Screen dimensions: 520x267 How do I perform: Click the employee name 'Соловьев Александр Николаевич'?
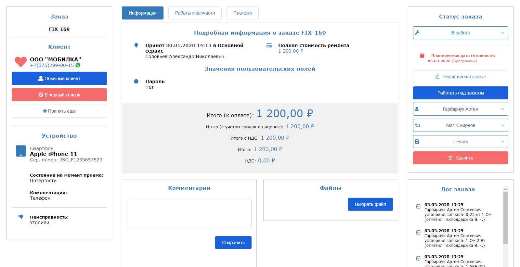click(185, 57)
